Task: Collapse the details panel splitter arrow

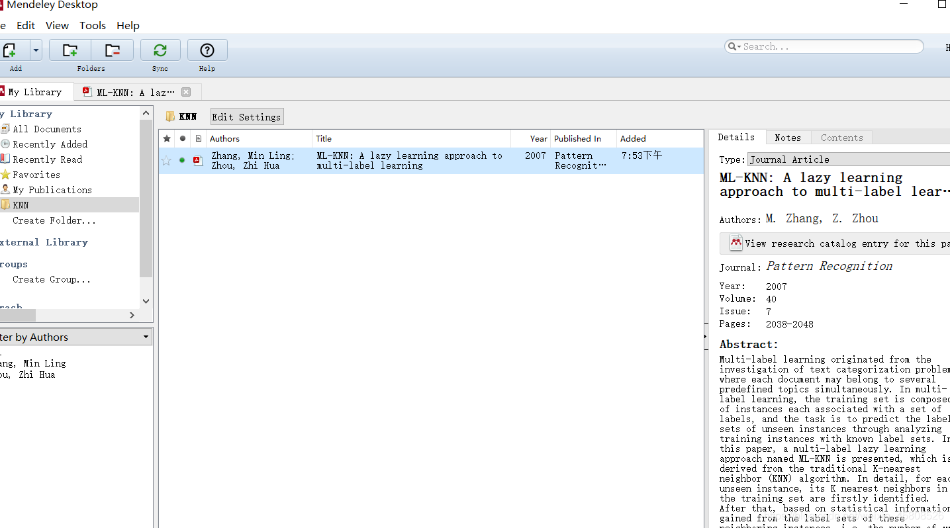Action: coord(706,337)
